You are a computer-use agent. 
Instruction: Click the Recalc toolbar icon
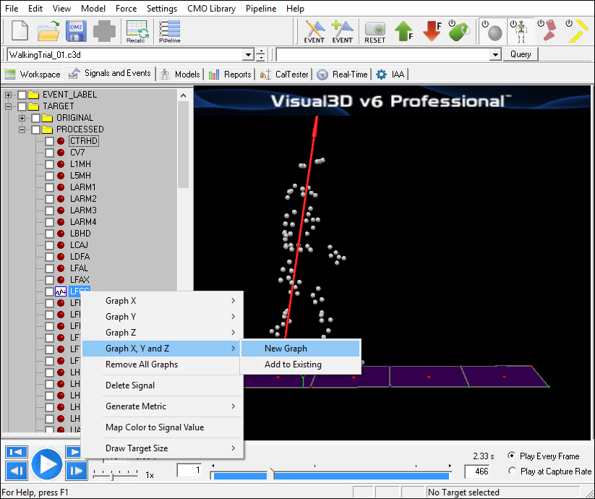point(137,32)
